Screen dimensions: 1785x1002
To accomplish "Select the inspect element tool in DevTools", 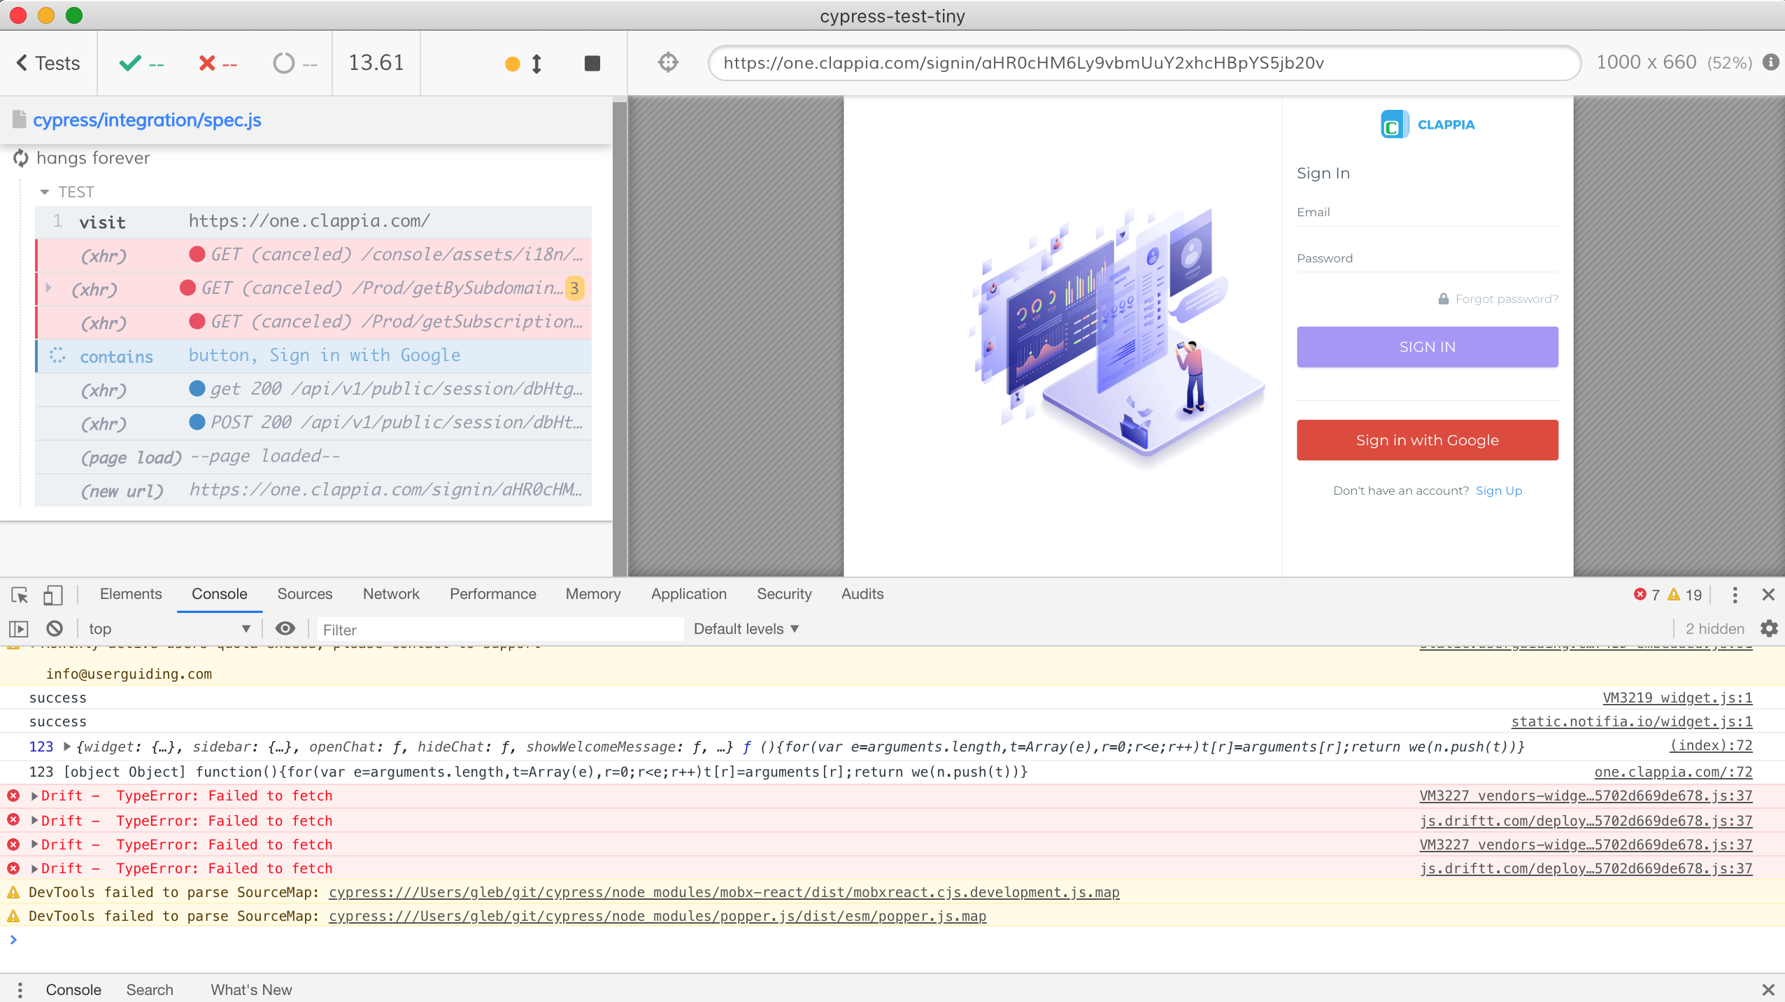I will 19,595.
